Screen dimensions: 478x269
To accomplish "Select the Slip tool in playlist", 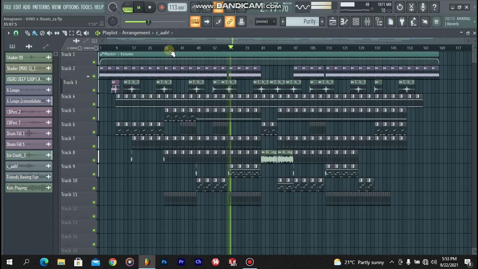I will [57, 33].
